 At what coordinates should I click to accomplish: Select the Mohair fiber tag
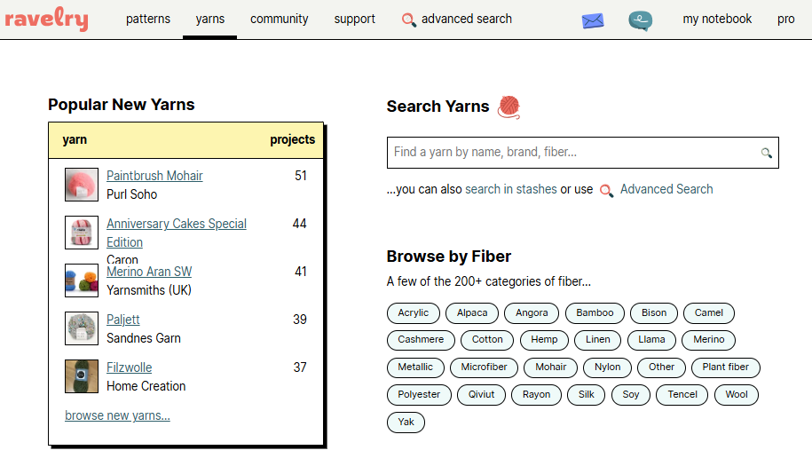click(550, 367)
